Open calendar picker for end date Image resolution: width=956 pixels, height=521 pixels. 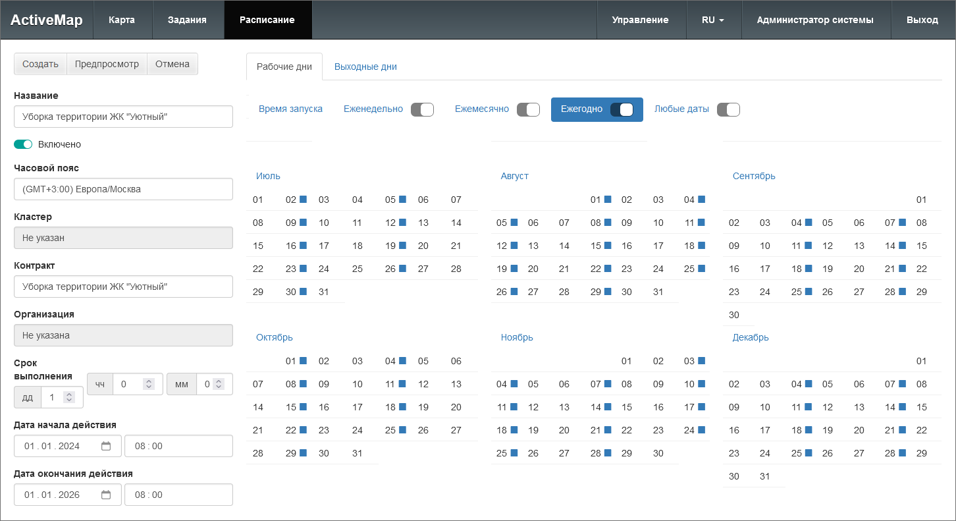pyautogui.click(x=105, y=495)
